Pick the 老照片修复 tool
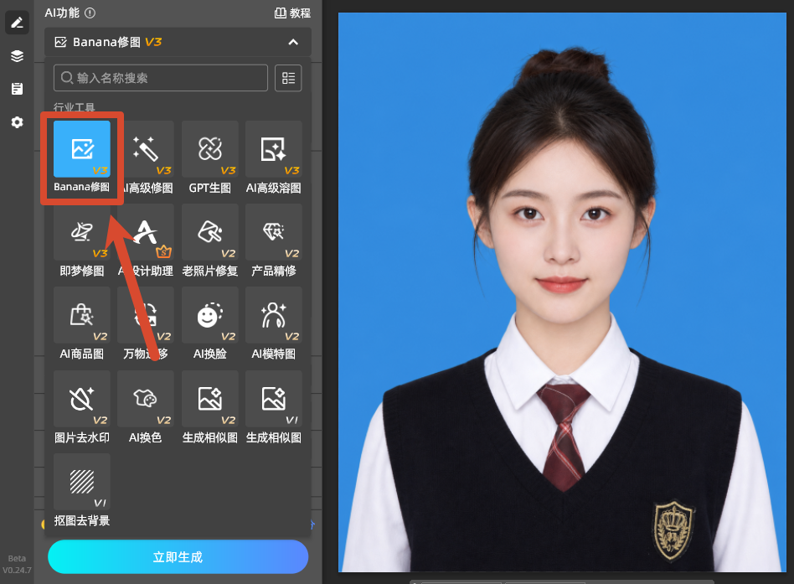 pyautogui.click(x=209, y=240)
